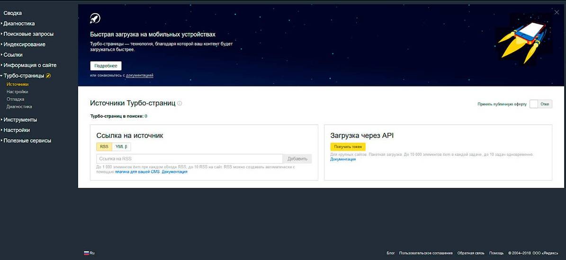Expand the Инструменты sidebar section
Image resolution: width=566 pixels, height=260 pixels.
(20, 120)
